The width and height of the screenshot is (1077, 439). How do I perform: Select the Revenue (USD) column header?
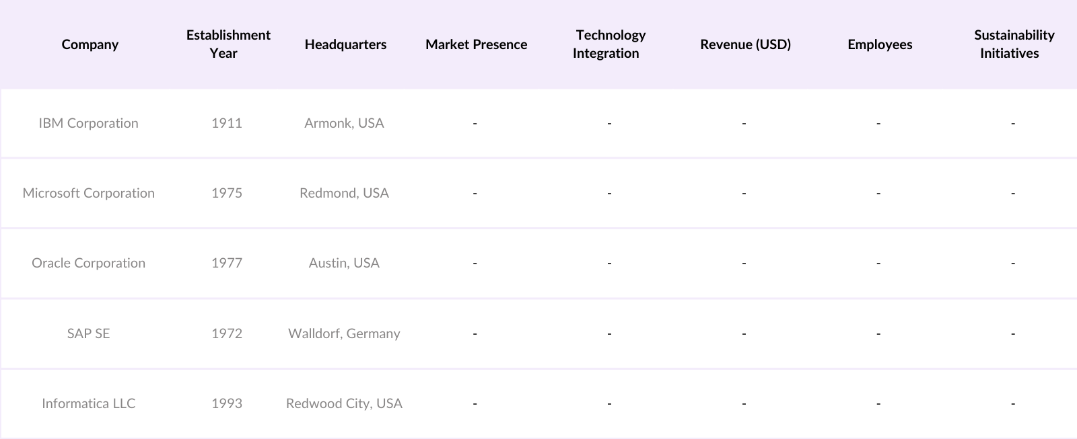pos(745,44)
